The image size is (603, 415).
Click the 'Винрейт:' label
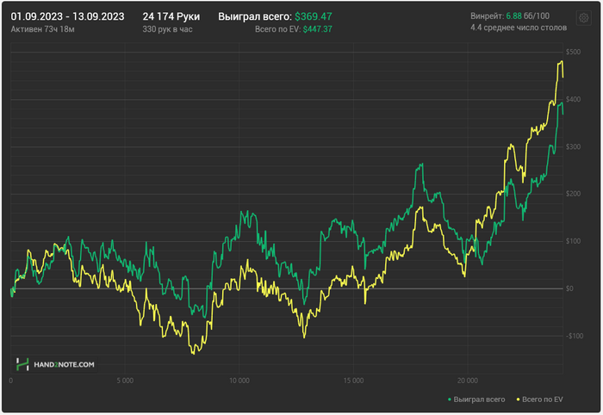488,15
